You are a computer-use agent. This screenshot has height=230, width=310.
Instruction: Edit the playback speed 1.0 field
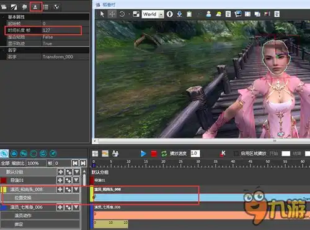195,154
